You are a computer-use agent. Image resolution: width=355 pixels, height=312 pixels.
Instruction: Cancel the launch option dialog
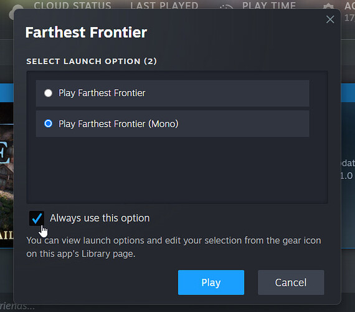[x=291, y=283]
